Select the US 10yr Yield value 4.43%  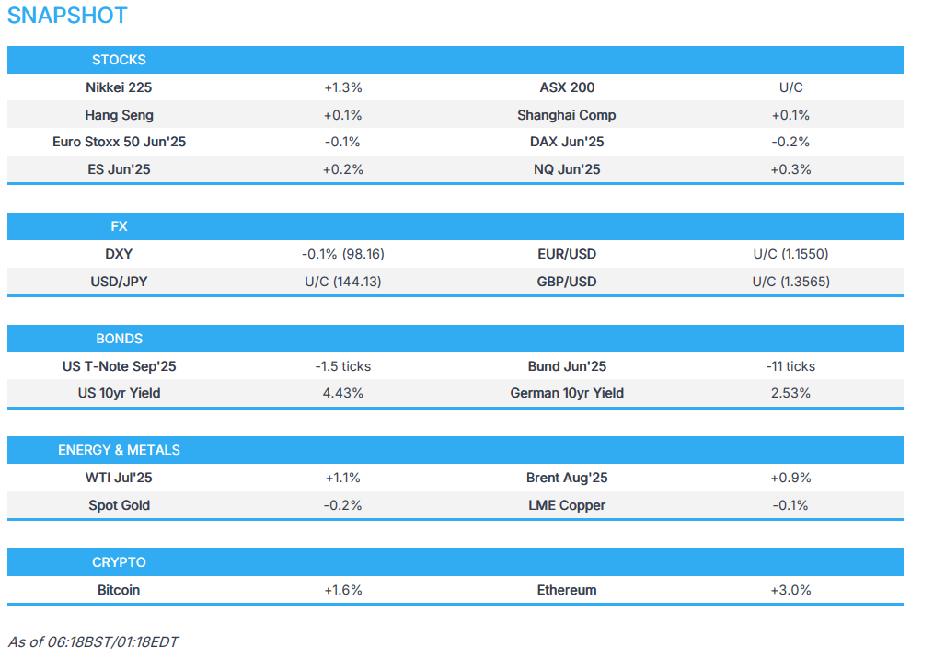click(342, 393)
